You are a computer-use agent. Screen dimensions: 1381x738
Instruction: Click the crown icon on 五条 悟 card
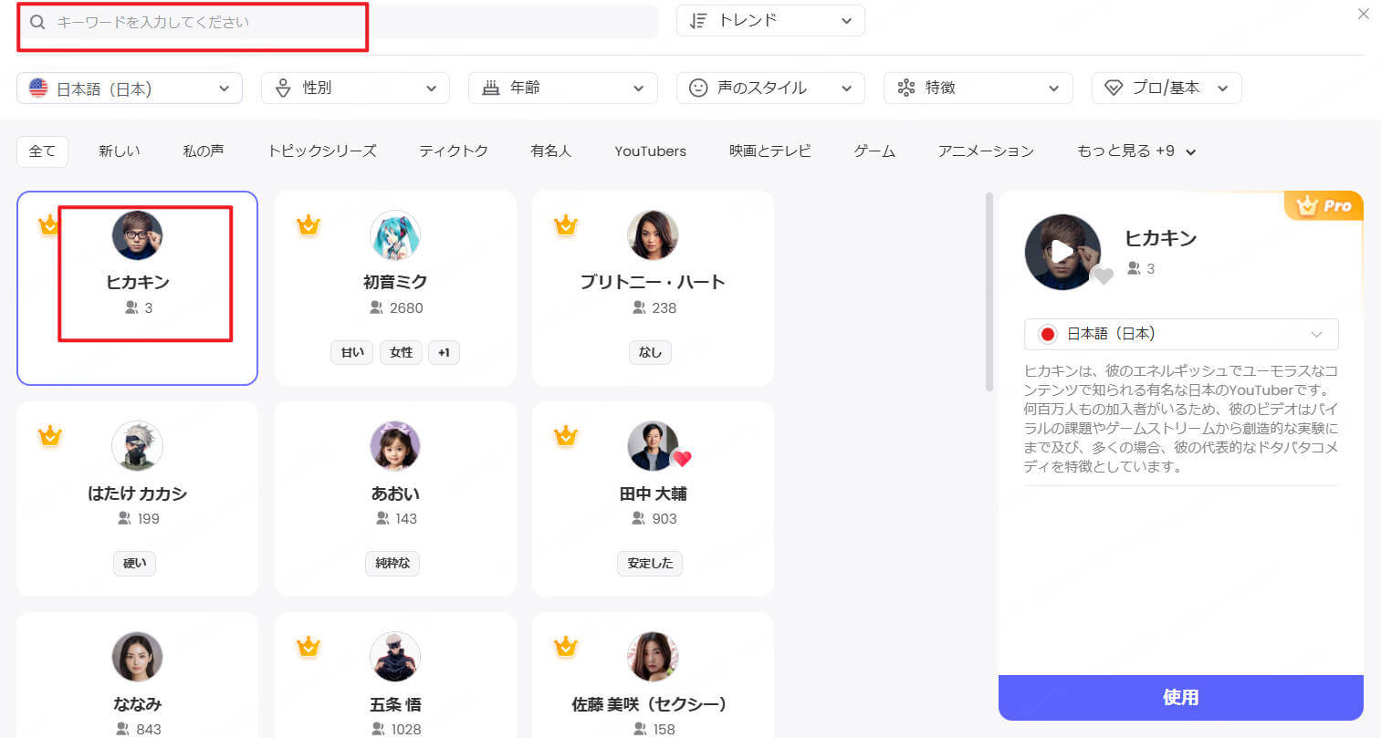309,647
